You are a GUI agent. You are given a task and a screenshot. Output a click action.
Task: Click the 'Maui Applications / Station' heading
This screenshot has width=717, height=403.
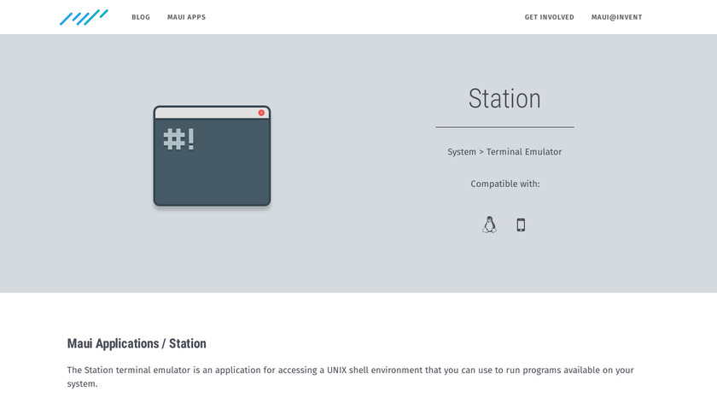click(137, 343)
